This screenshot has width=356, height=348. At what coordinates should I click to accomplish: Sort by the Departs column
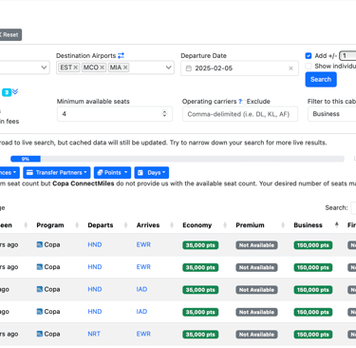tap(107, 225)
